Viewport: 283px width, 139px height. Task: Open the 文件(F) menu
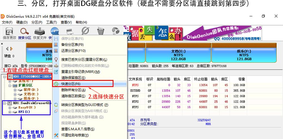tap(7, 22)
